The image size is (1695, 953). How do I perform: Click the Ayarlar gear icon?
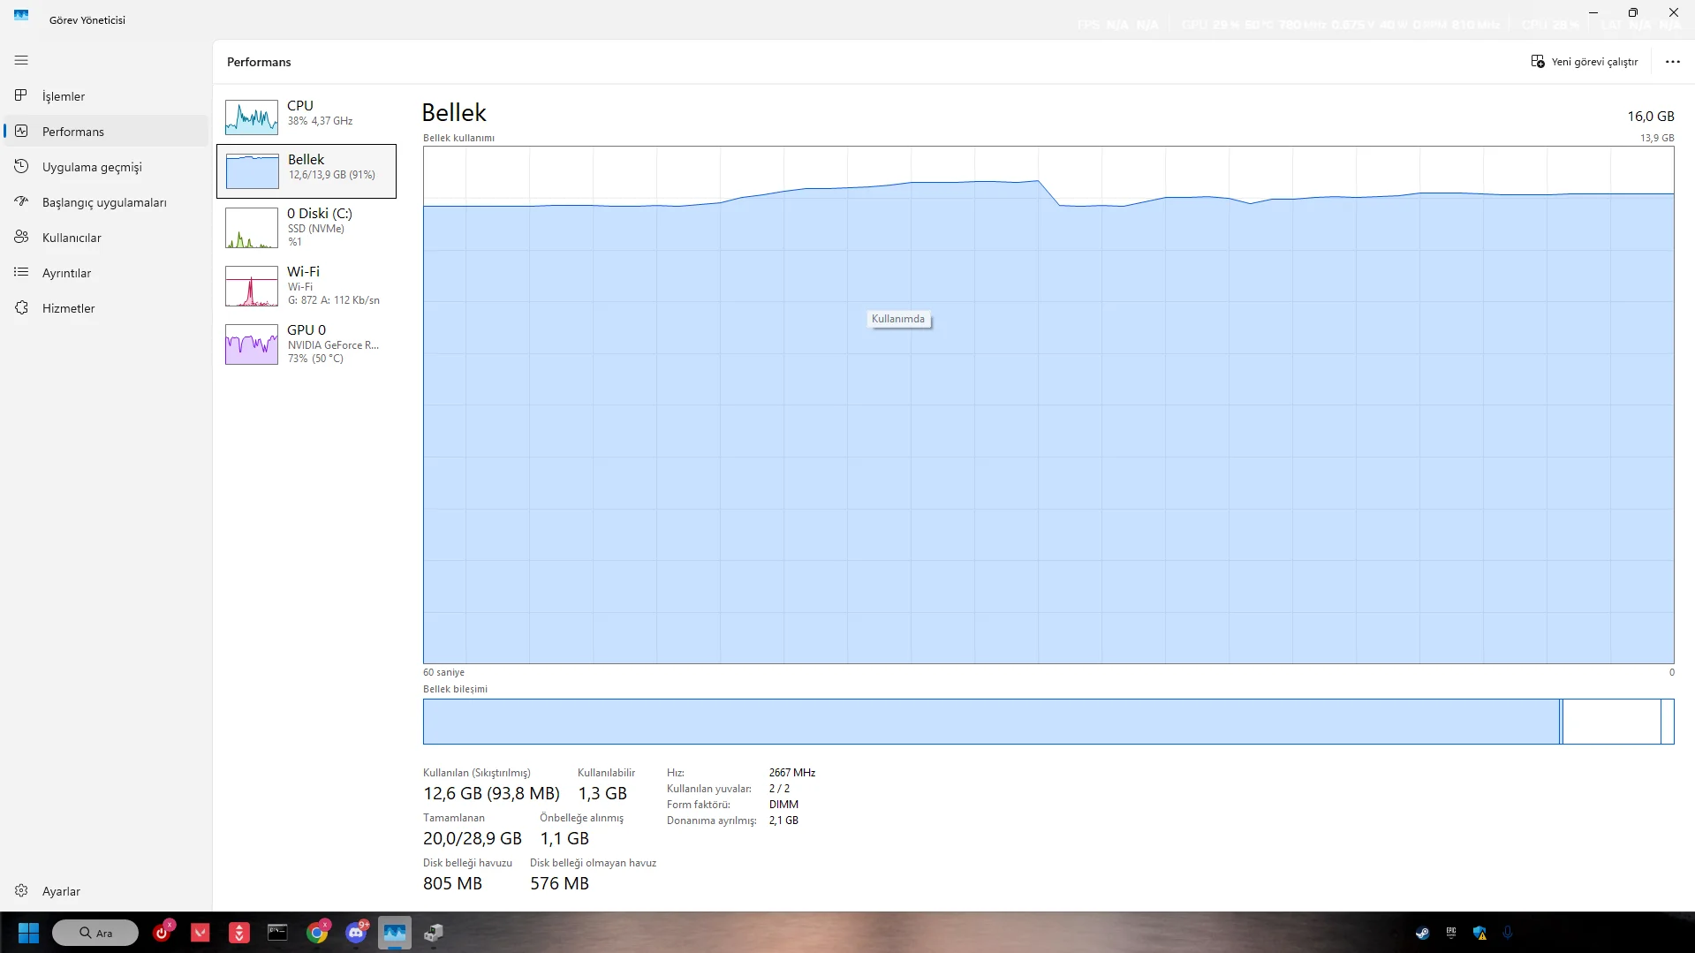(21, 890)
